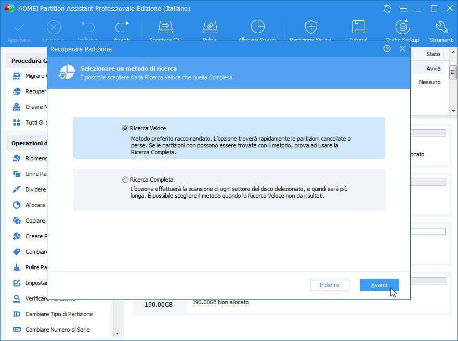Click the Avanti redo toolbar icon
The width and height of the screenshot is (458, 341).
[x=122, y=27]
